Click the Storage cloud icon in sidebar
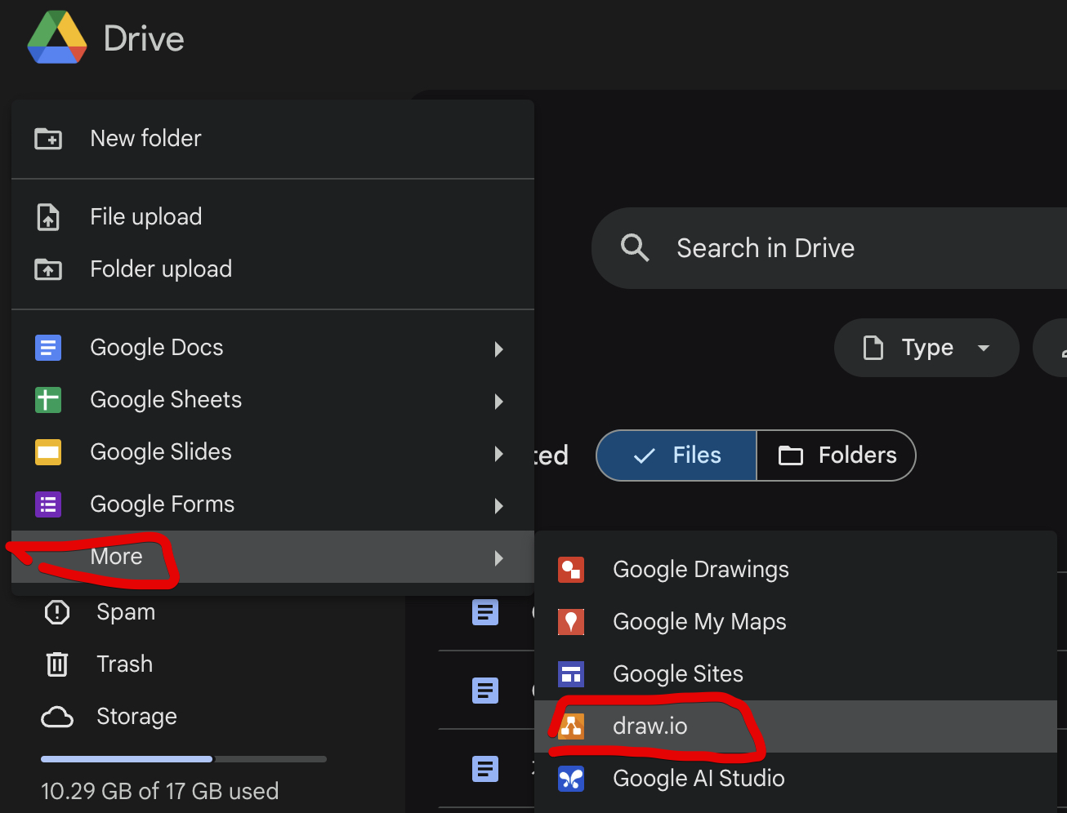The width and height of the screenshot is (1067, 813). click(57, 717)
